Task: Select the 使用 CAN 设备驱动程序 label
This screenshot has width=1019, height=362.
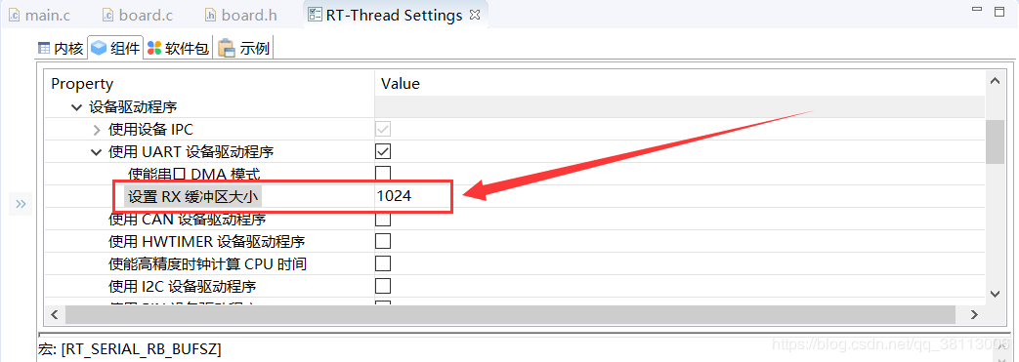Action: [188, 220]
